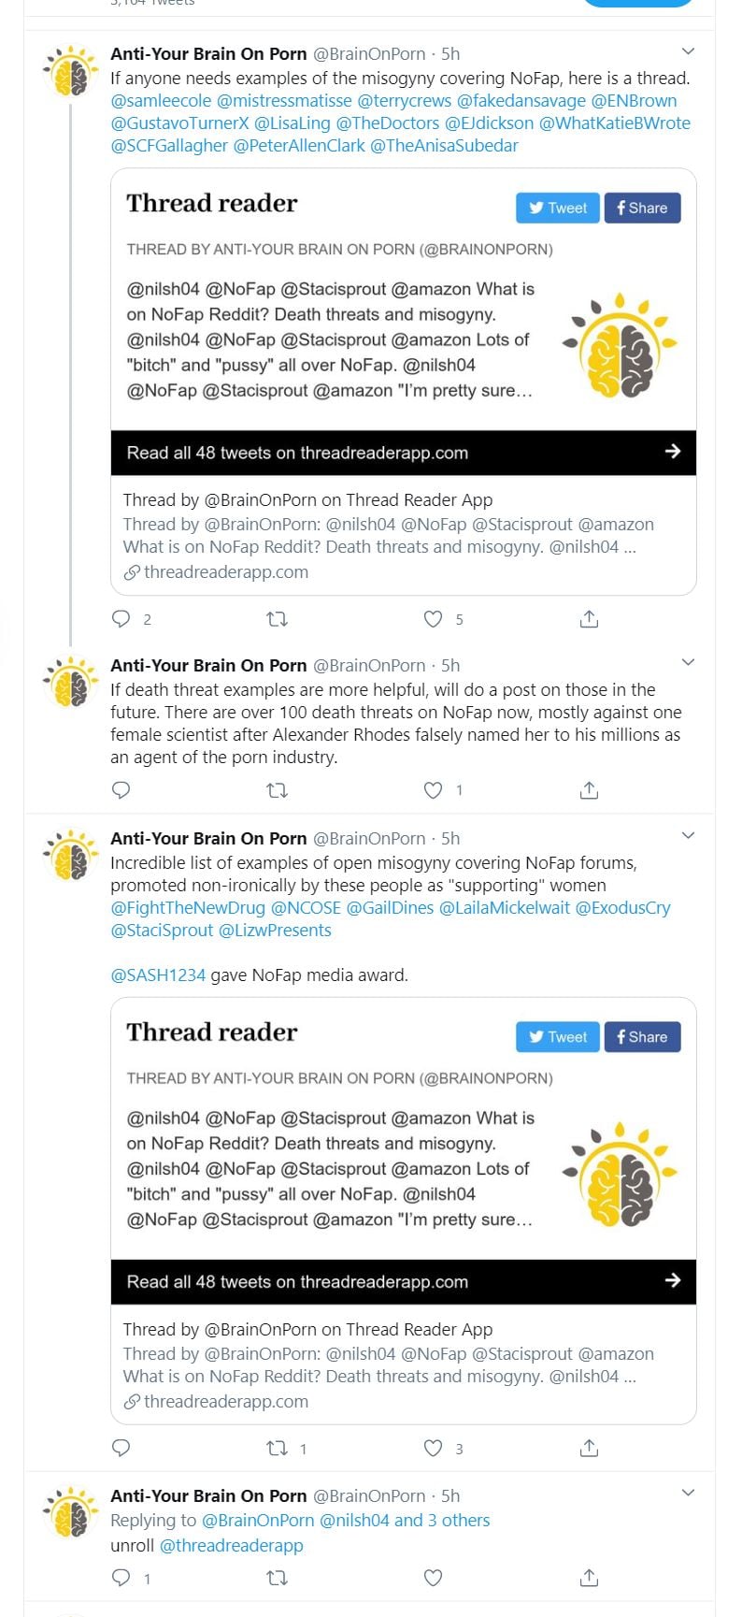Screen dimensions: 742x1617
Task: Share the first tweet via upload icon
Action: coord(589,619)
